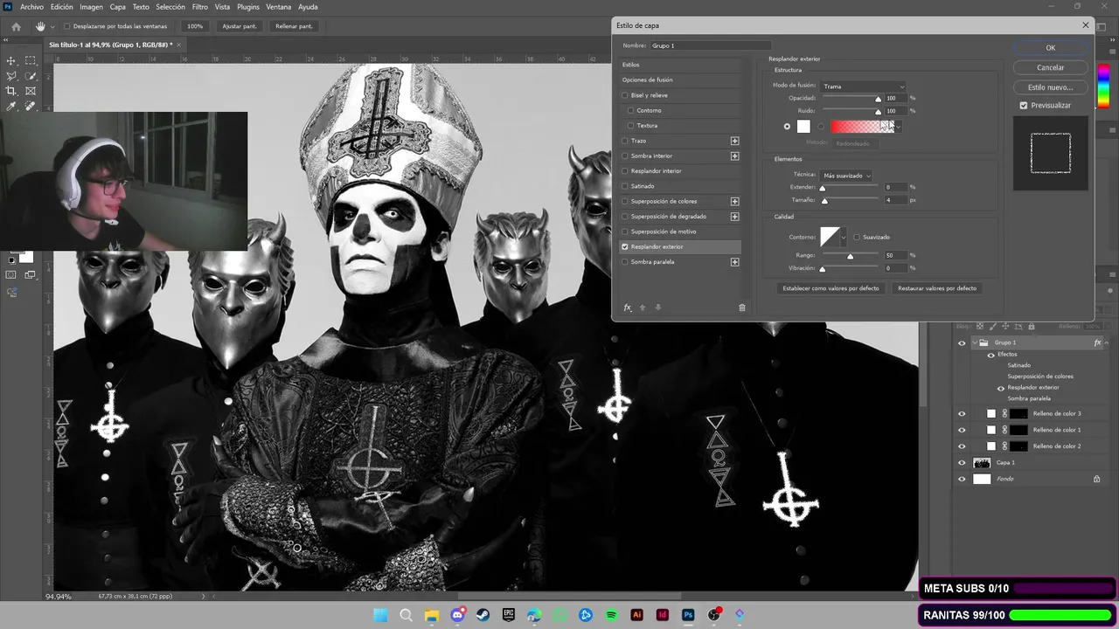Open the Filtro menu
This screenshot has height=629, width=1119.
click(x=199, y=7)
